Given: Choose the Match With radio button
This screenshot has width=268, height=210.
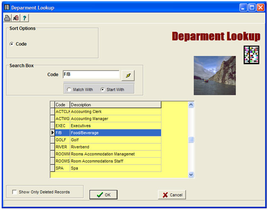Looking at the screenshot, I should [x=69, y=90].
